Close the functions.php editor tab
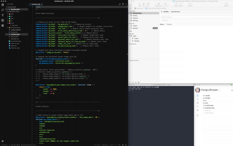 click(x=42, y=4)
